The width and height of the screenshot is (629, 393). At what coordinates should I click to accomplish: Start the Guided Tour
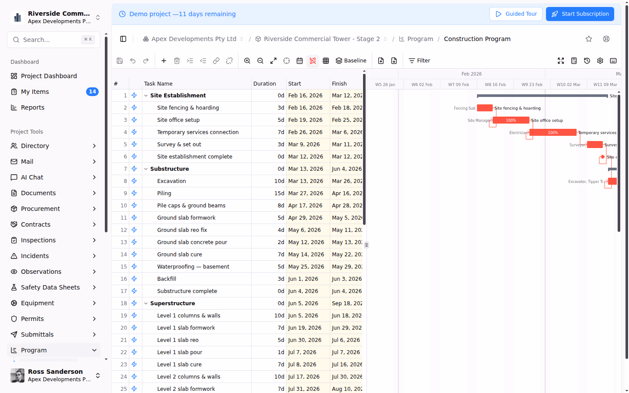(x=516, y=14)
